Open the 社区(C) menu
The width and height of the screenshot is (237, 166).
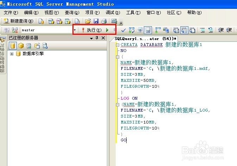[174, 13]
